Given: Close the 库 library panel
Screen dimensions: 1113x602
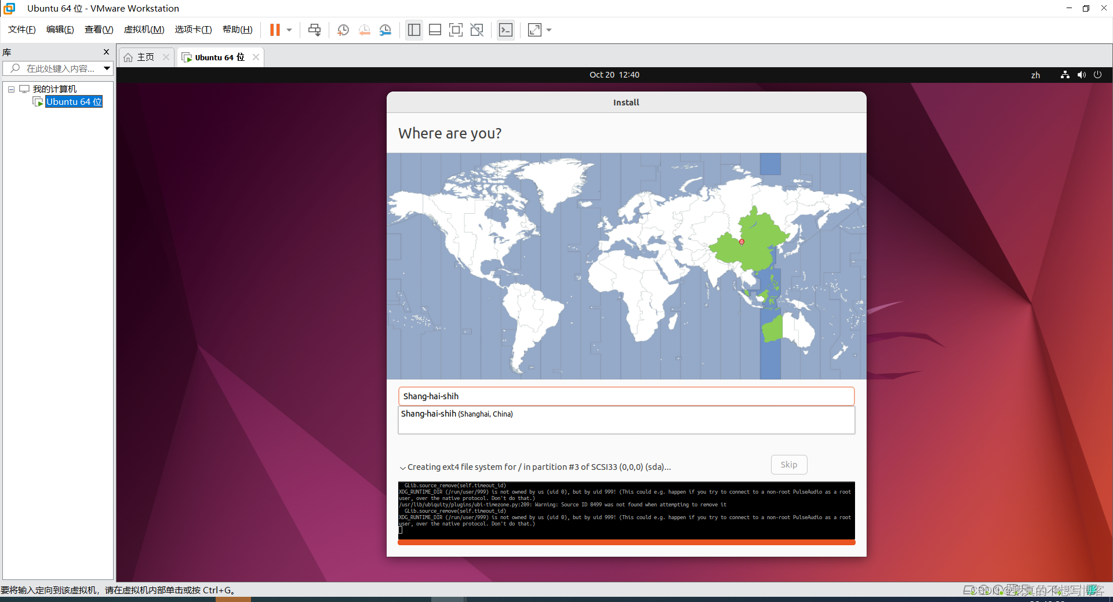Looking at the screenshot, I should tap(106, 52).
